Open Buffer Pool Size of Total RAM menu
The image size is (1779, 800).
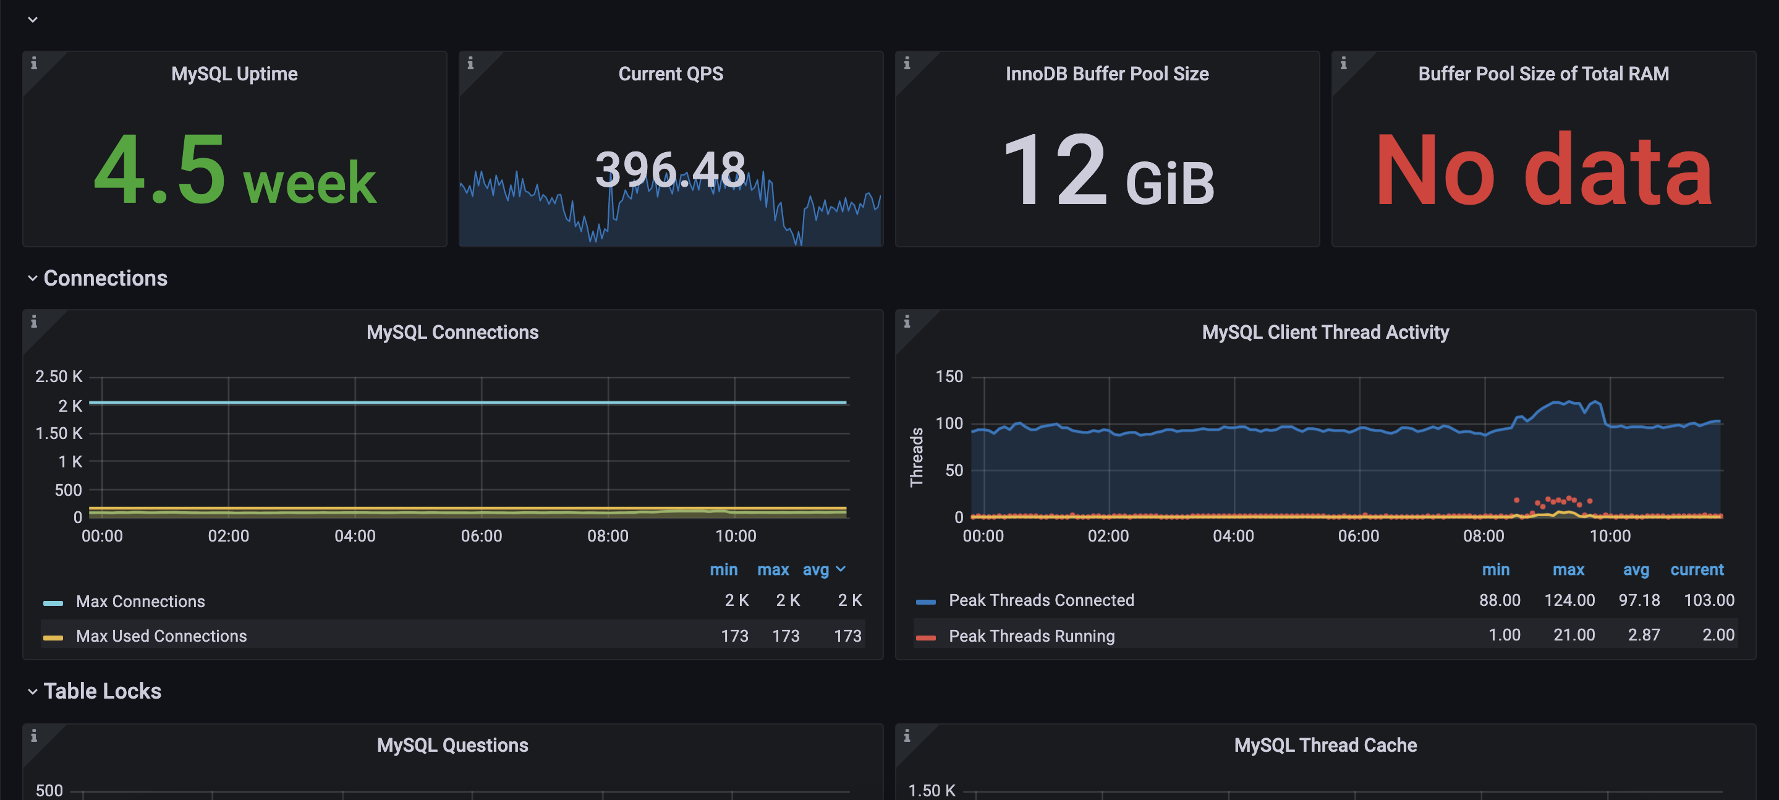pos(1543,74)
